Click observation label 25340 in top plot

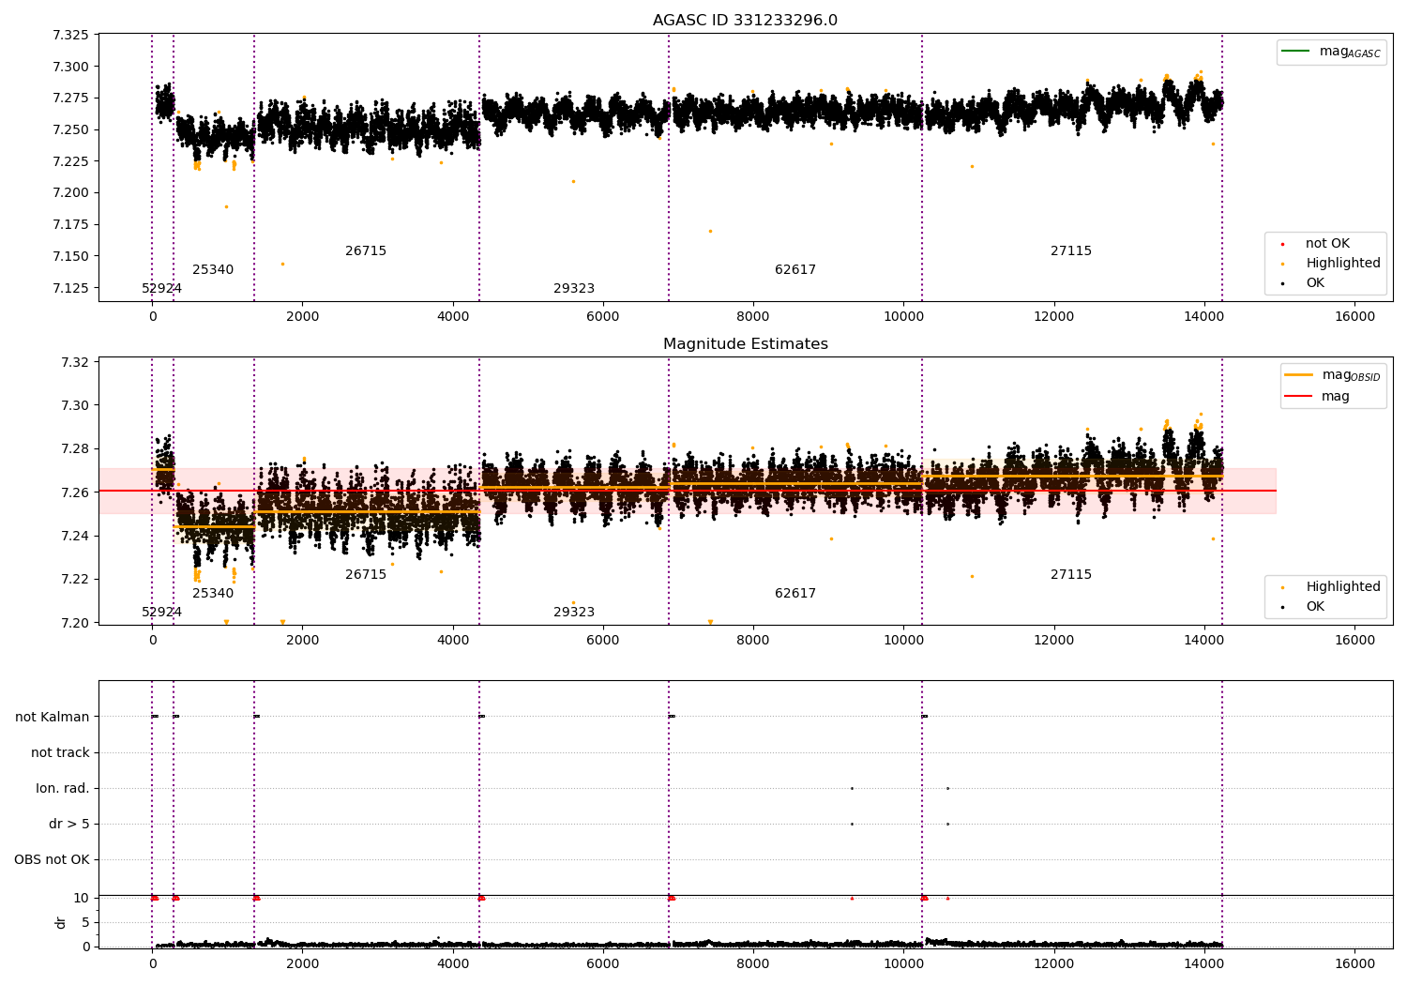click(213, 270)
